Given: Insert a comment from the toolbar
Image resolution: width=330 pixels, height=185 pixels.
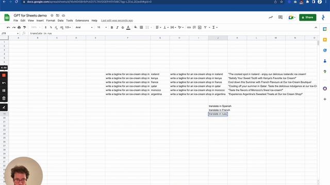Looking at the screenshot, I should pyautogui.click(x=194, y=27).
